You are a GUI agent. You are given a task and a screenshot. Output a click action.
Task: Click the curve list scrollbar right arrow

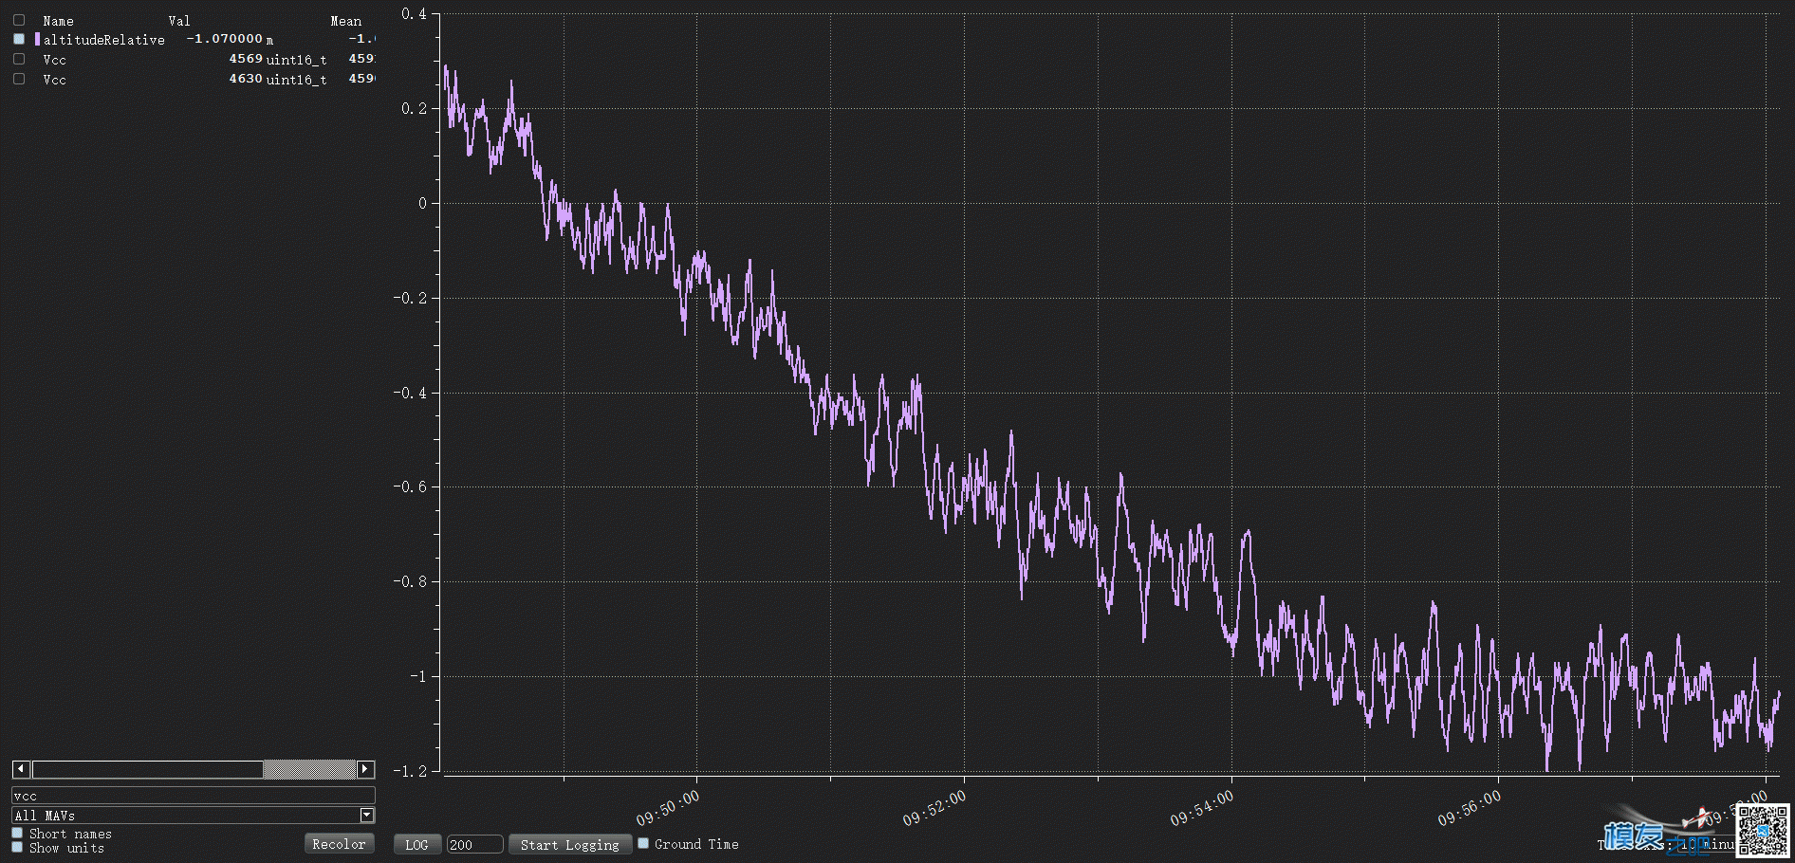365,769
